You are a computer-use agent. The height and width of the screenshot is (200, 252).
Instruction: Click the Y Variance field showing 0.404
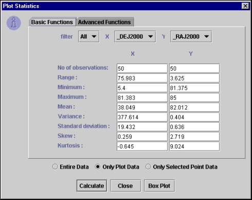(x=194, y=117)
